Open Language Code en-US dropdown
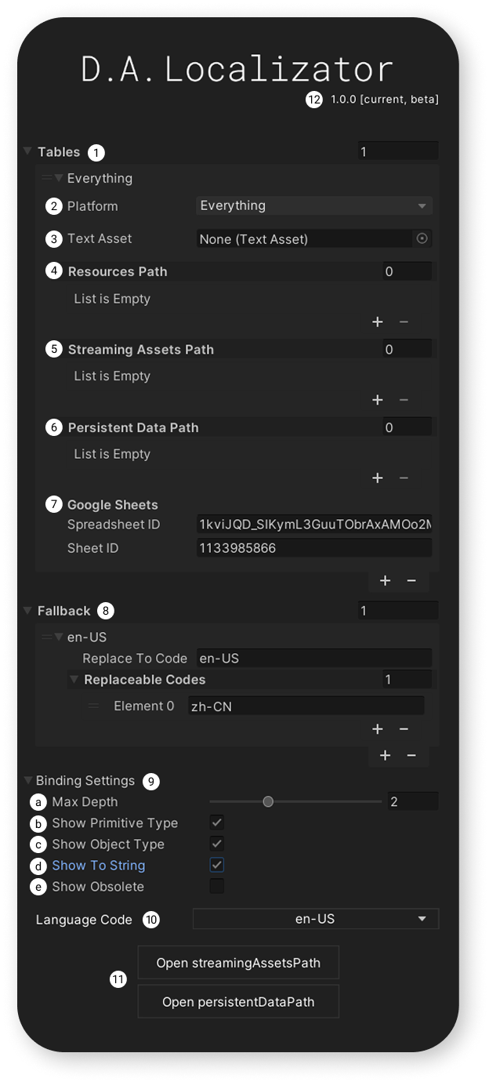489x1082 pixels. click(316, 919)
